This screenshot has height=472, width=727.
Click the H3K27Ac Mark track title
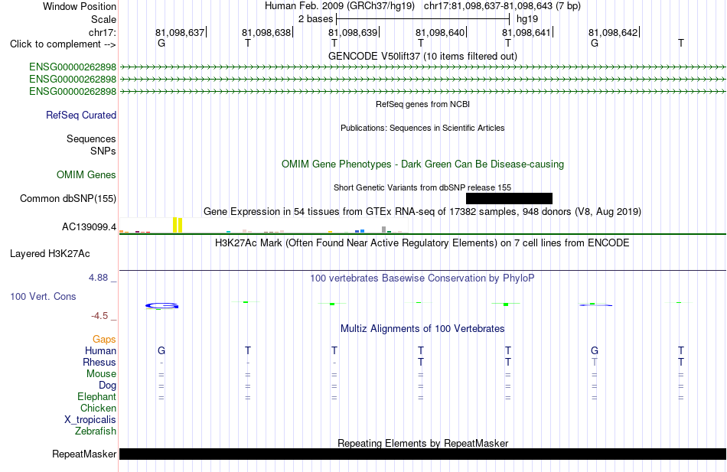click(x=422, y=243)
